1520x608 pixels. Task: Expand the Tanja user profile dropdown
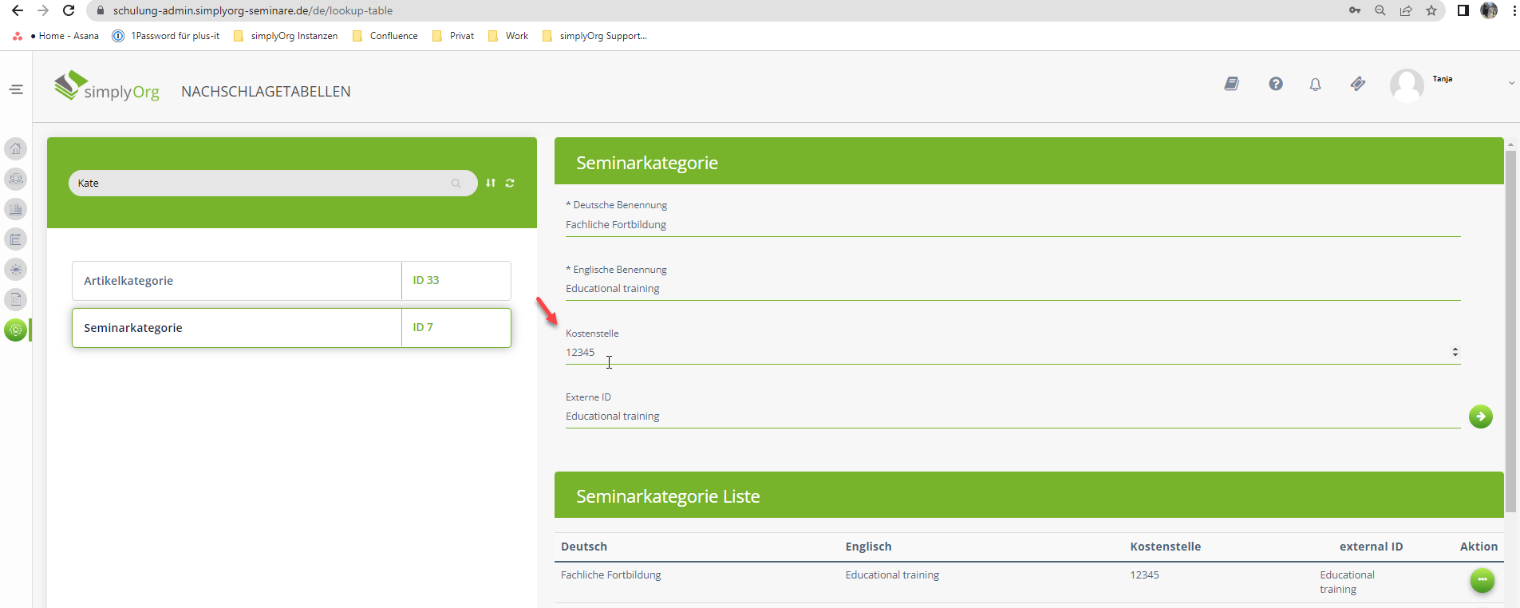pyautogui.click(x=1510, y=83)
